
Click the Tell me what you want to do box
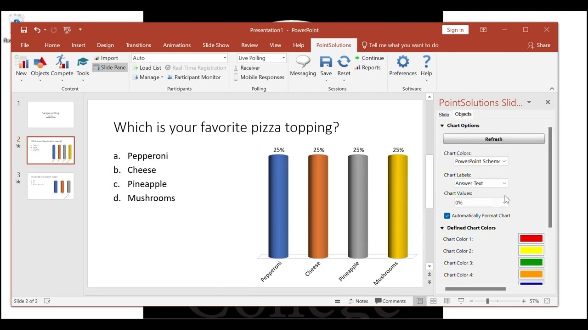(400, 45)
